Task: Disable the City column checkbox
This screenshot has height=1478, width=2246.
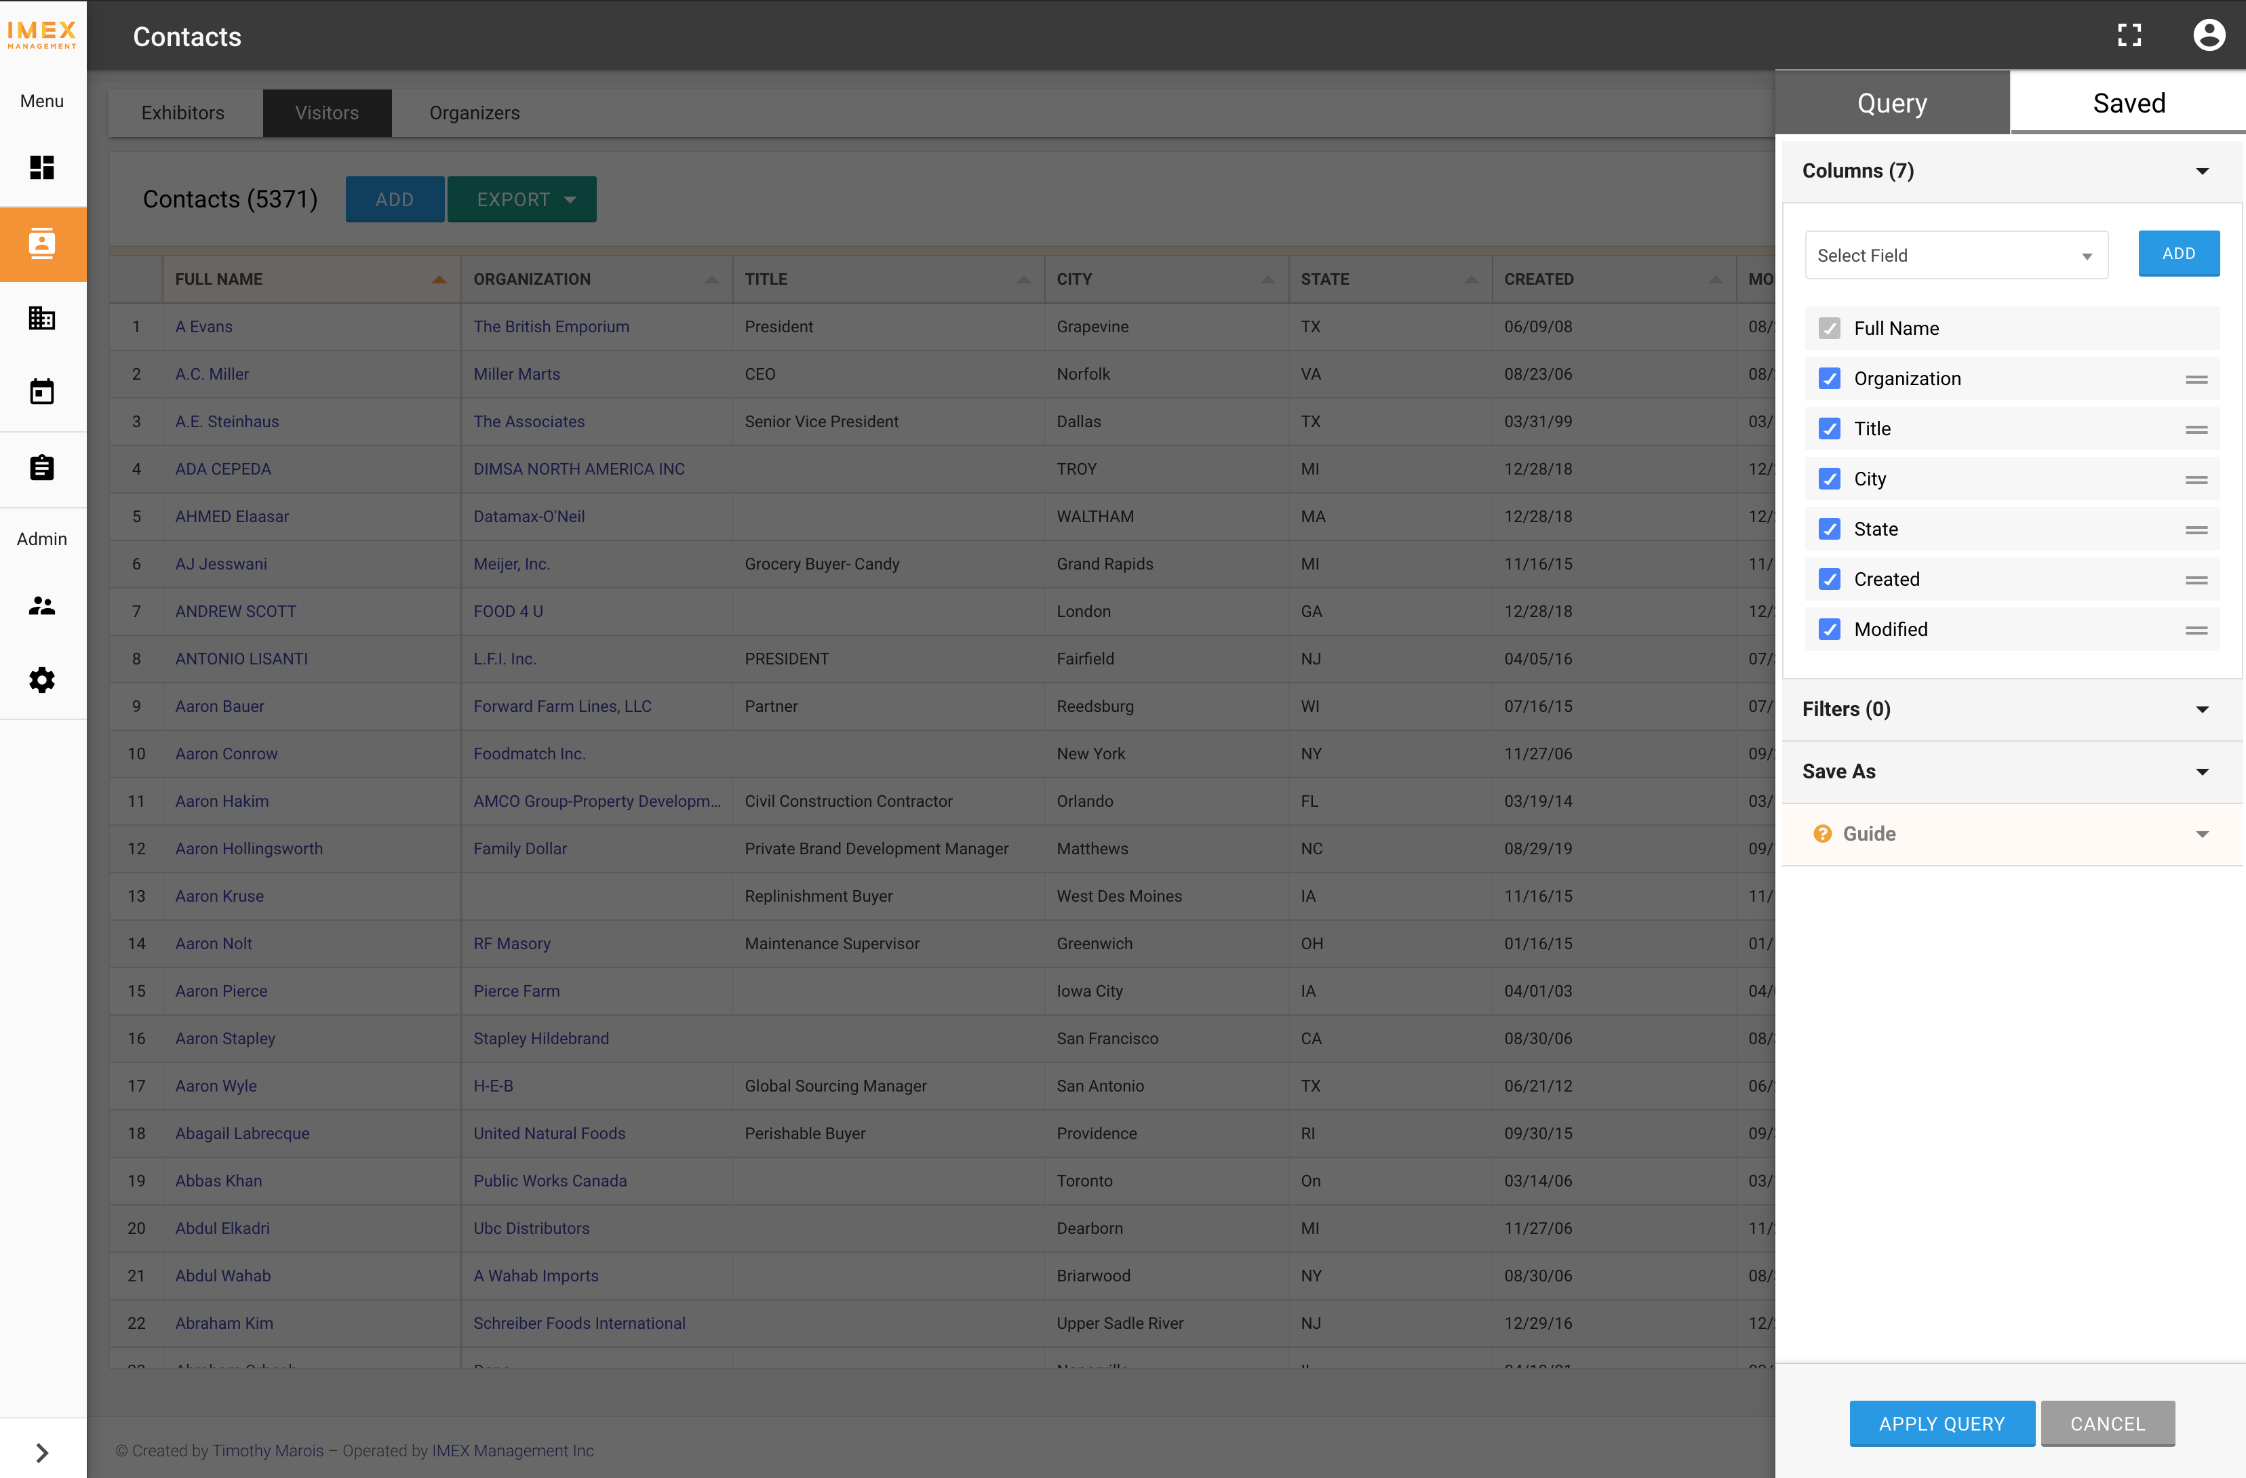Action: (1830, 478)
